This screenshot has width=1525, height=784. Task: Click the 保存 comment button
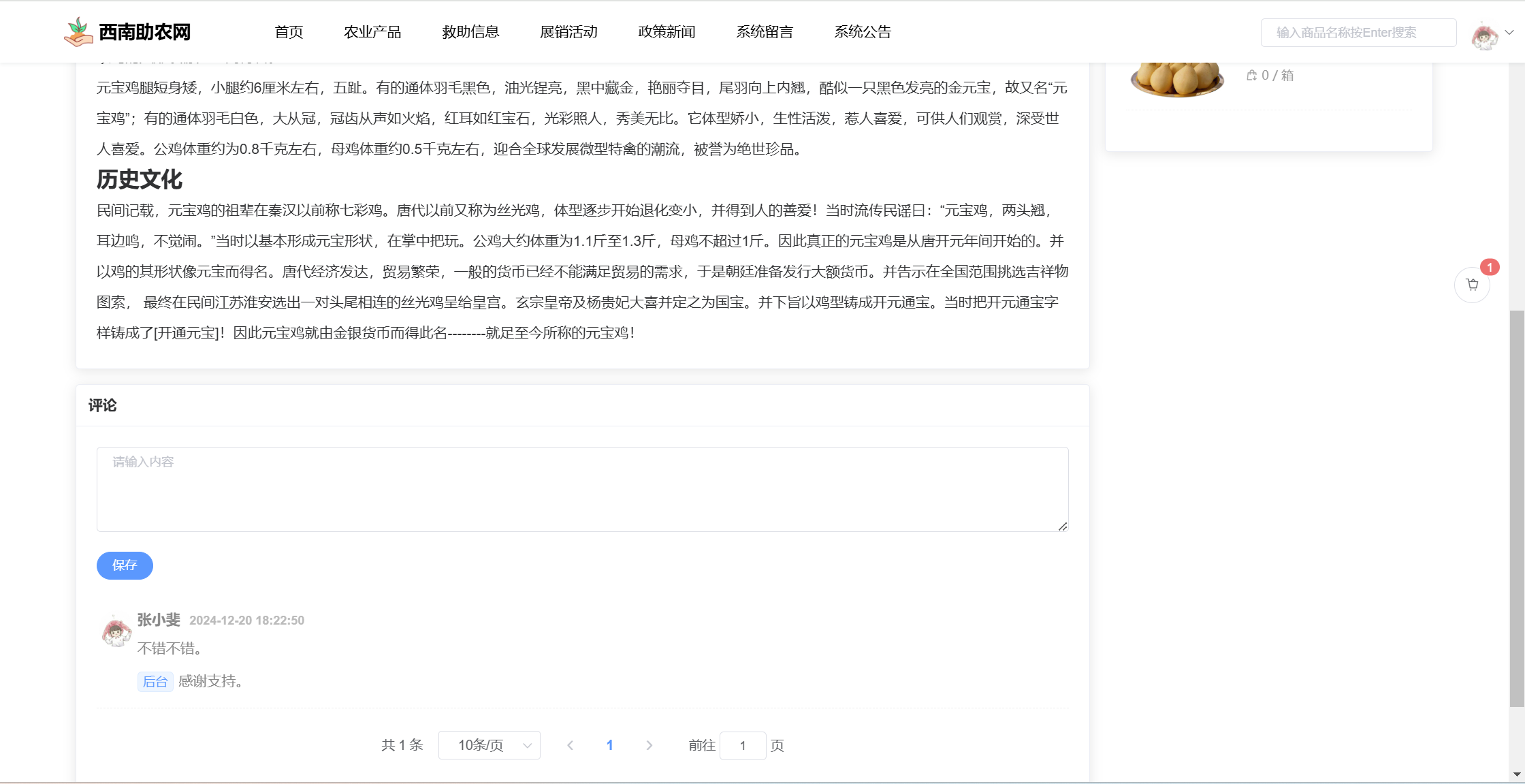click(x=125, y=565)
